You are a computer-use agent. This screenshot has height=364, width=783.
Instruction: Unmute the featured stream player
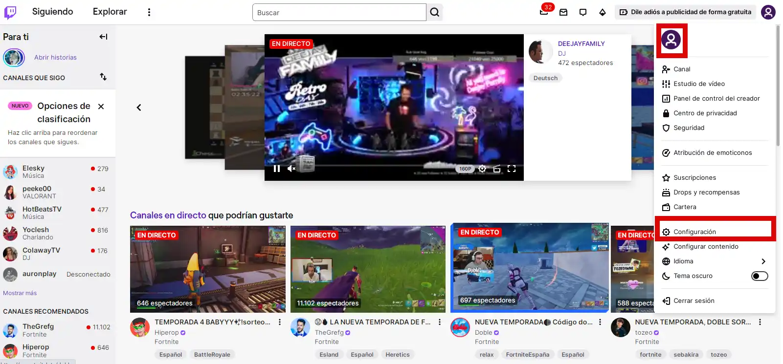[291, 169]
